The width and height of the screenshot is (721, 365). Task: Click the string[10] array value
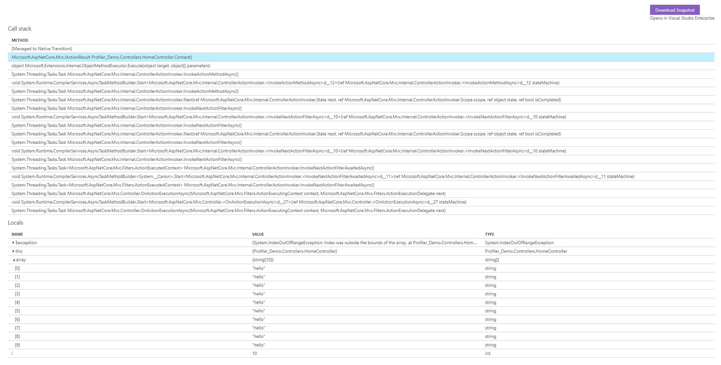(x=263, y=260)
